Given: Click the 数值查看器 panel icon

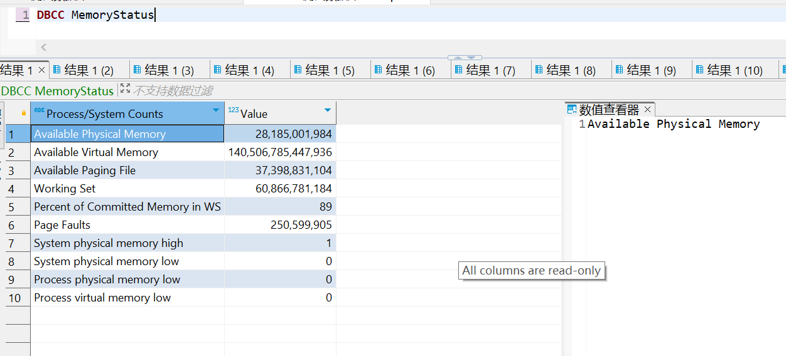Looking at the screenshot, I should coord(572,110).
